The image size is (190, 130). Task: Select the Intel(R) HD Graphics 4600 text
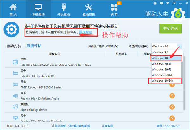[37, 76]
